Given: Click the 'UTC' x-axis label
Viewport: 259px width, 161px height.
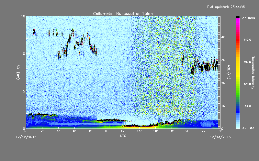Looking at the screenshot, I should pos(123,136).
